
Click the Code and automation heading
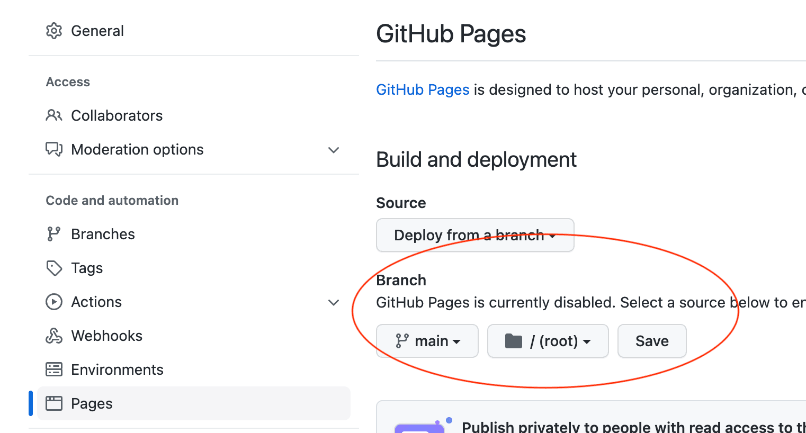(x=112, y=201)
